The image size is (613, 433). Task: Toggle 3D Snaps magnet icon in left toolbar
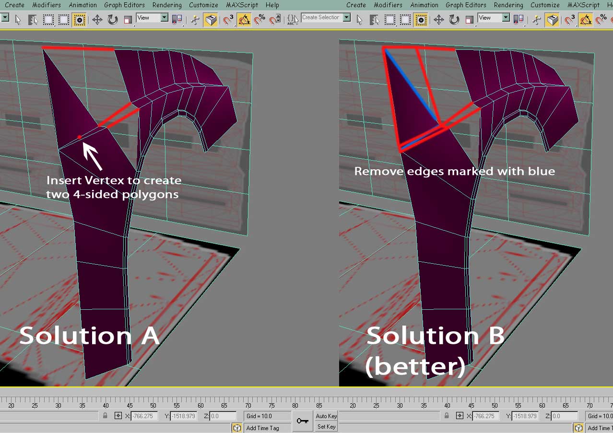point(229,20)
